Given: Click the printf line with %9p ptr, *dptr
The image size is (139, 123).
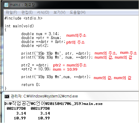Looking at the screenshot, I should pyautogui.click(x=56, y=54).
